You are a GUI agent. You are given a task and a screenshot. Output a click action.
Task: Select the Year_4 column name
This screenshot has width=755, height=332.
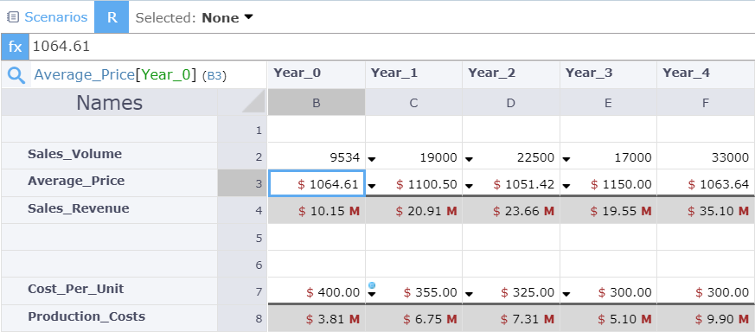(x=686, y=73)
